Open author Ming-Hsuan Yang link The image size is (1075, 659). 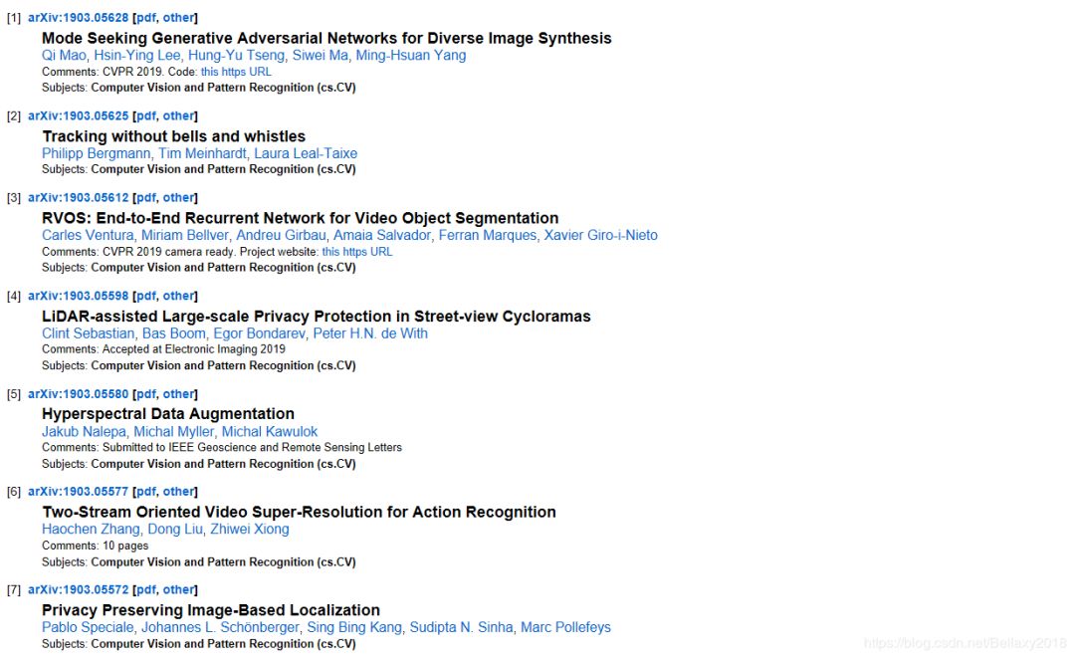(411, 56)
